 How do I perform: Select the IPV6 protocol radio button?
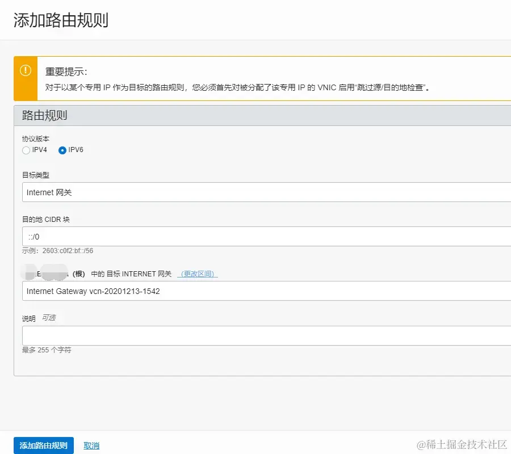62,150
